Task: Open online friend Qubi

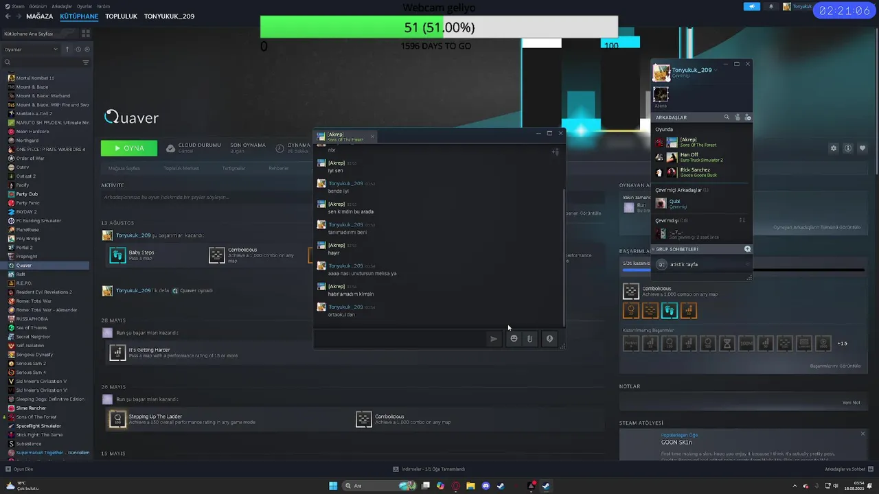Action: [701, 204]
